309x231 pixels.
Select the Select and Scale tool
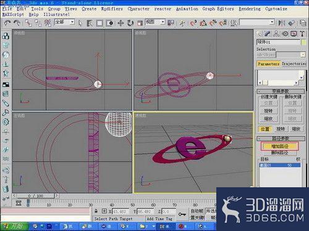[x=140, y=23]
